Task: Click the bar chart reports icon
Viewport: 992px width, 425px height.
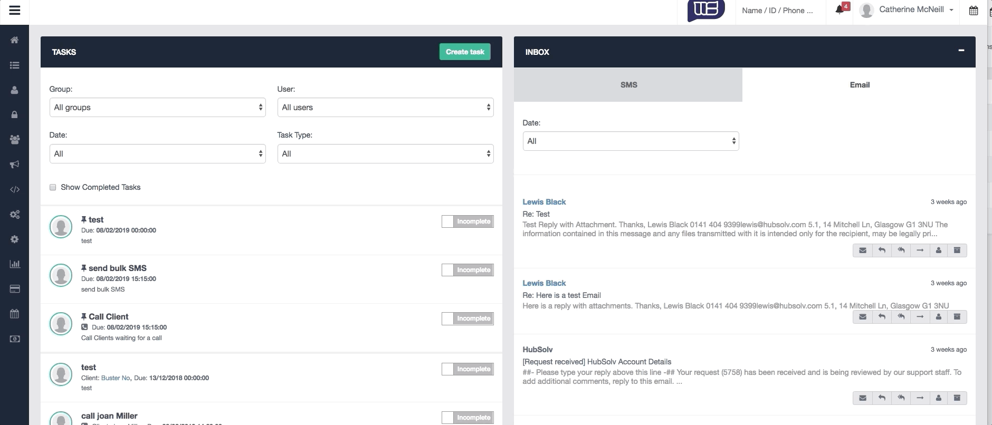Action: coord(15,264)
